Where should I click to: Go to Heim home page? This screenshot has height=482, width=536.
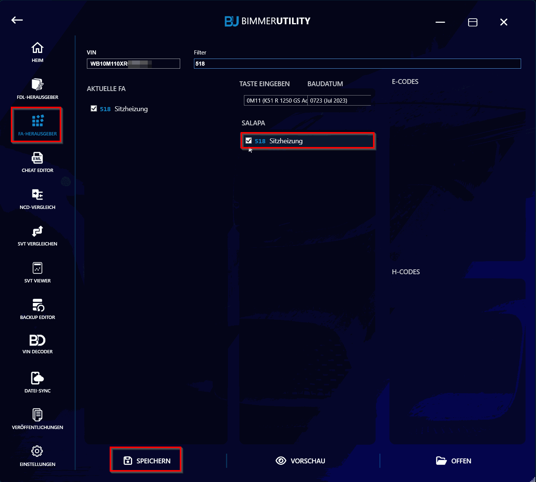coord(37,52)
